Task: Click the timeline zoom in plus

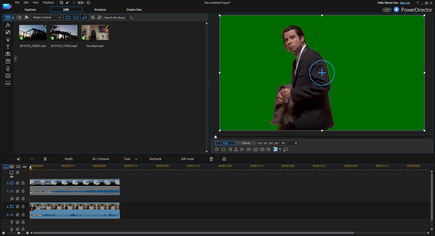Action: coord(27,233)
